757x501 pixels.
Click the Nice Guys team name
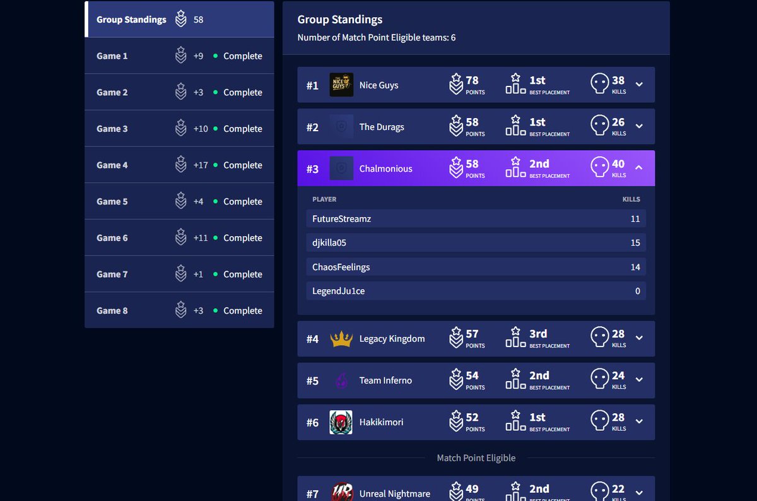click(378, 85)
